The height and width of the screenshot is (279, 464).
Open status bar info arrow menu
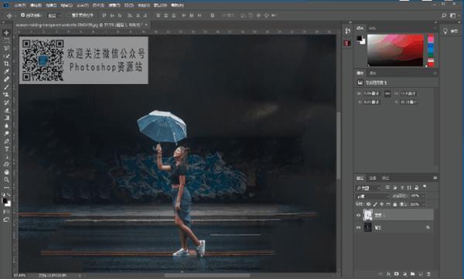tap(80, 275)
